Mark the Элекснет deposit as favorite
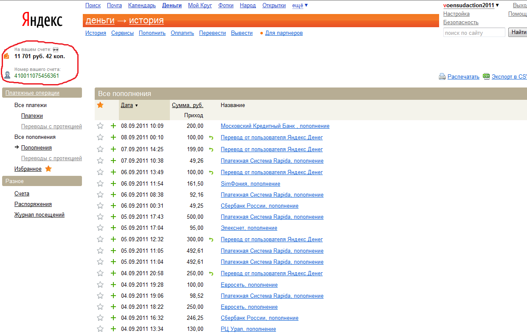 (100, 228)
